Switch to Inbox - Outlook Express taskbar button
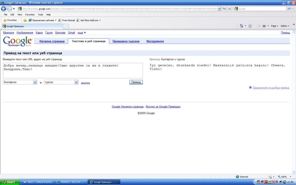This screenshot has width=296, height=185. tap(38, 182)
